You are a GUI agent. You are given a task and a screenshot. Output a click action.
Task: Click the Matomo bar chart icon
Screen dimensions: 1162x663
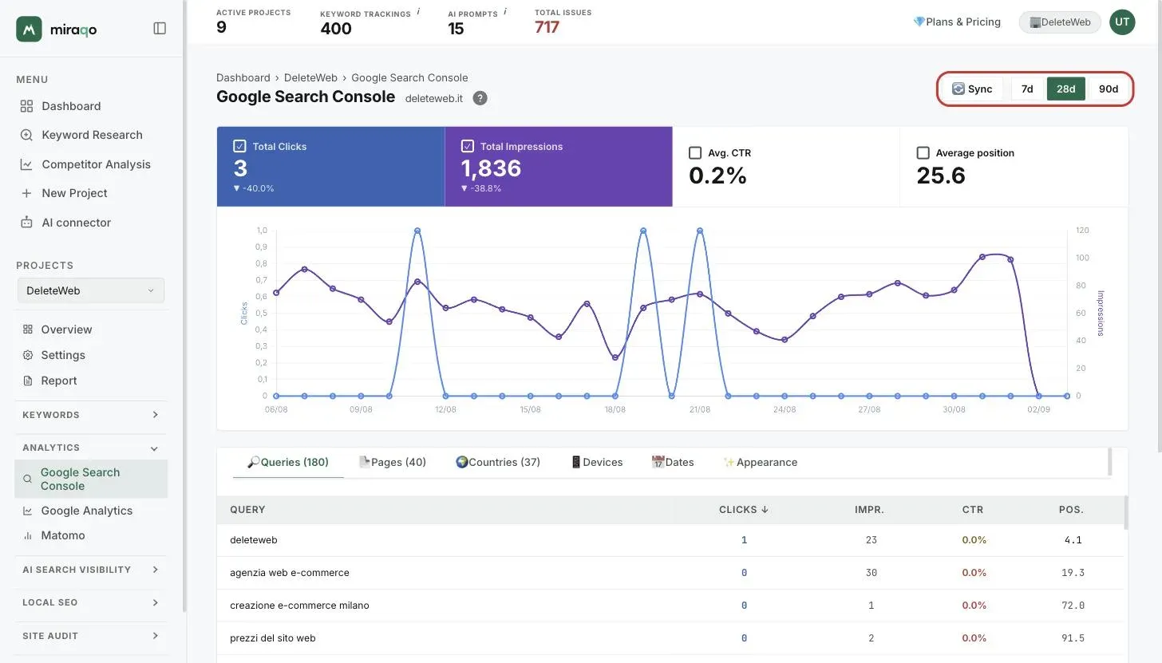28,535
